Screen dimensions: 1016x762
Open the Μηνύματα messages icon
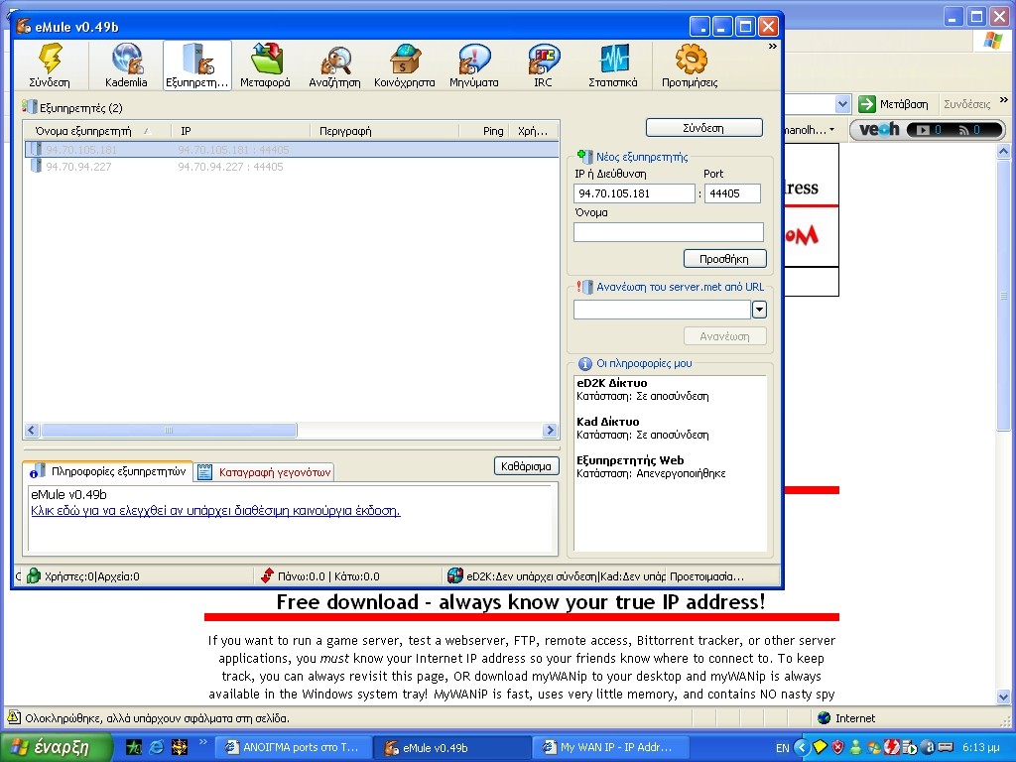click(473, 64)
